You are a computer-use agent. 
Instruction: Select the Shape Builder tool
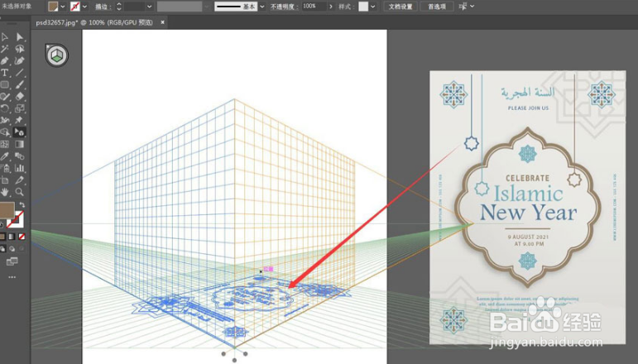pos(5,132)
